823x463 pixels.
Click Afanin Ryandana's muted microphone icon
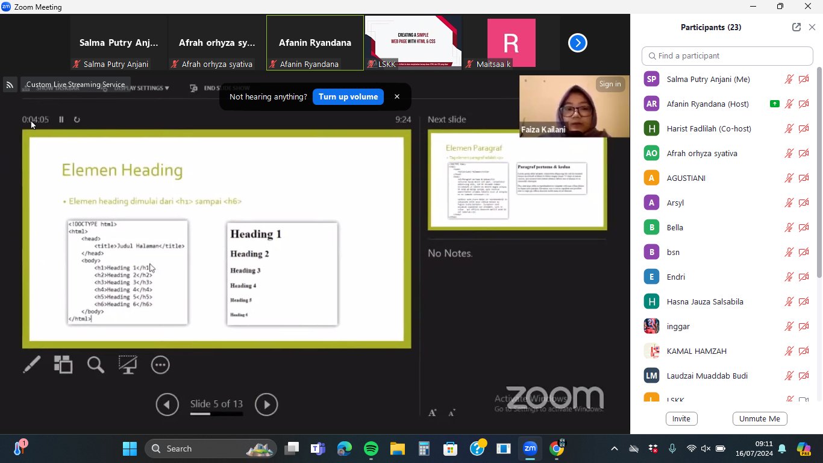[x=789, y=104]
